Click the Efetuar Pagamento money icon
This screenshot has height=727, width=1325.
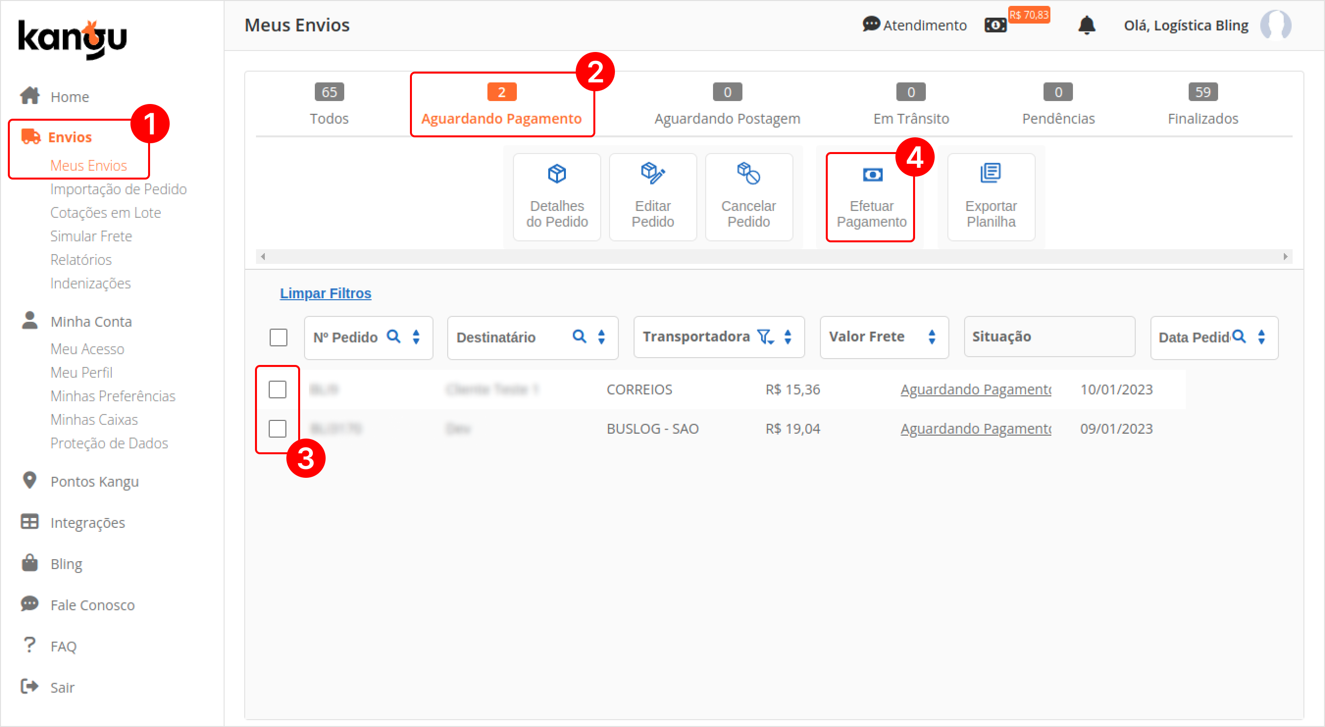click(872, 175)
